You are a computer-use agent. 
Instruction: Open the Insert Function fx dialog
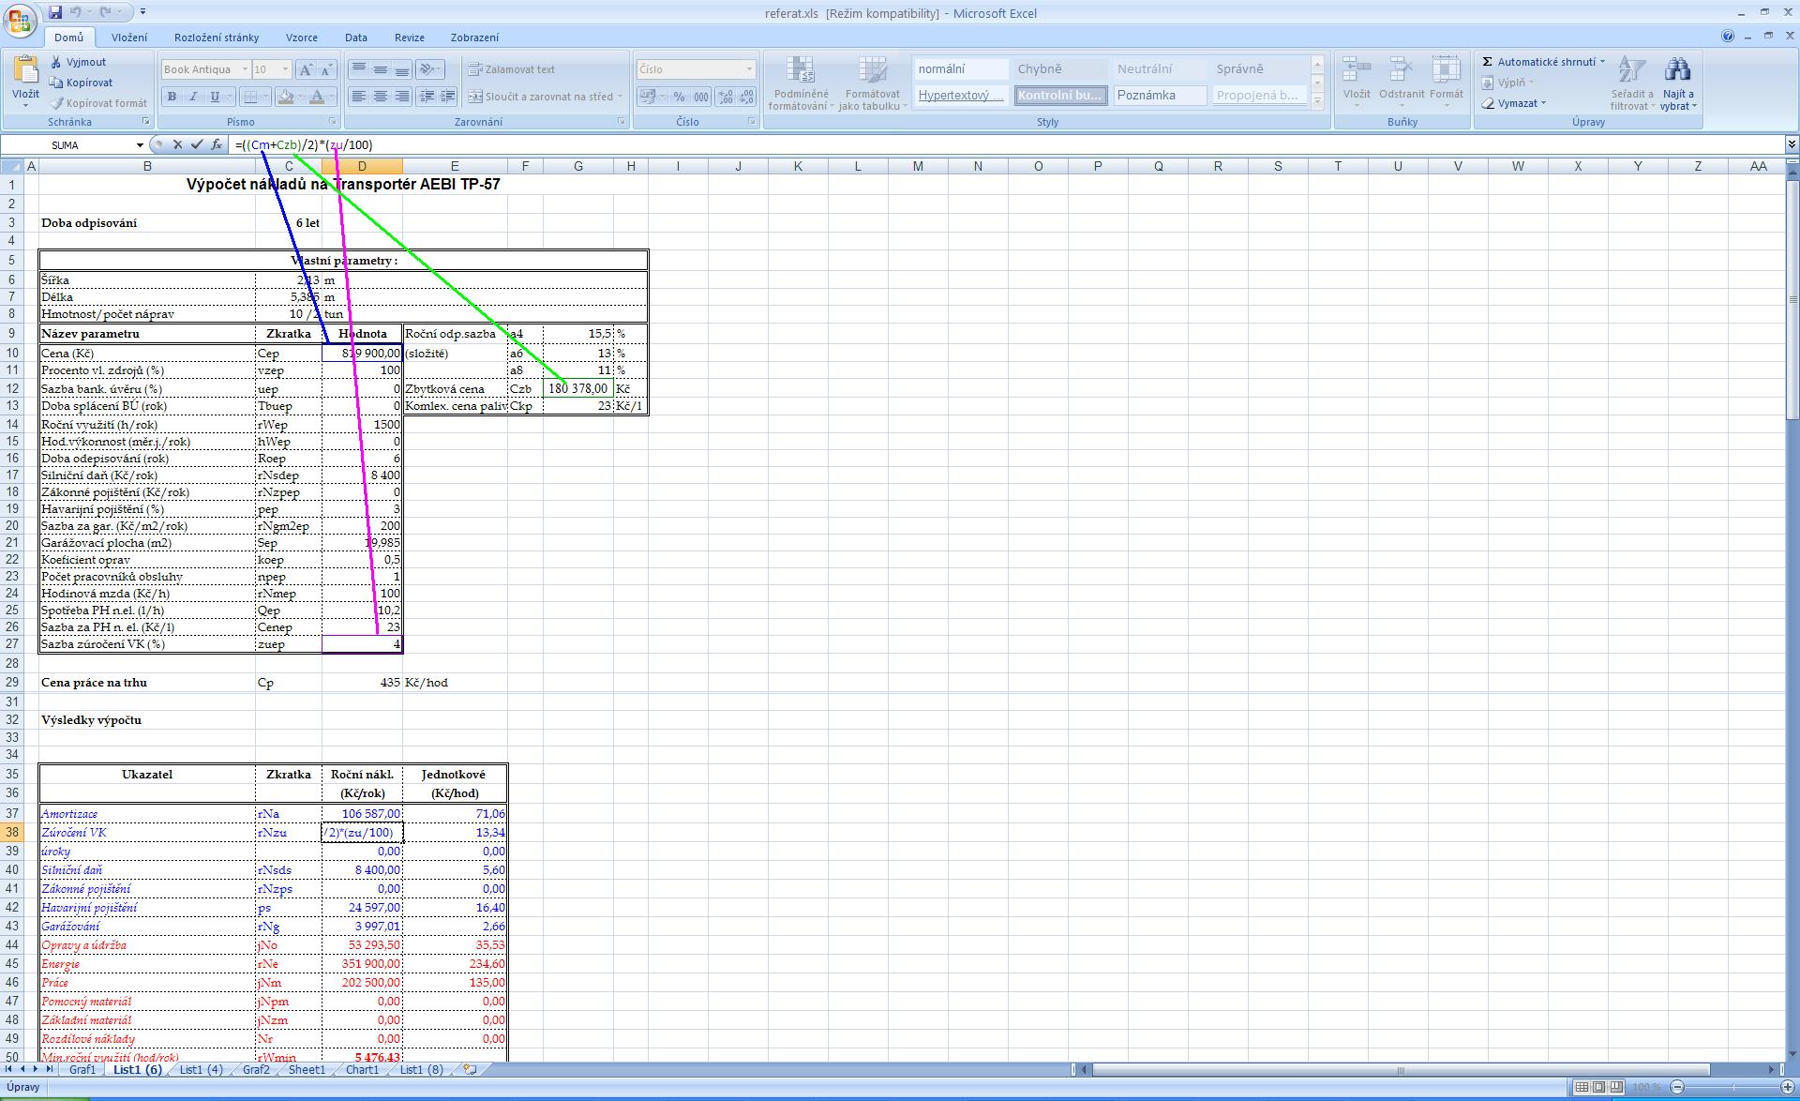(217, 144)
